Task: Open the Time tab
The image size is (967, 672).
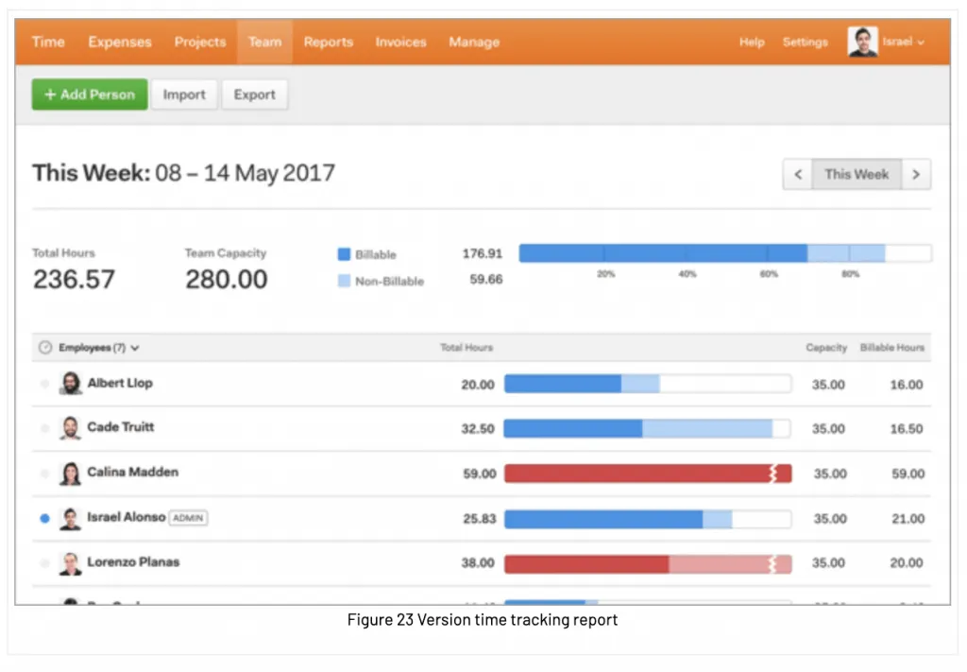Action: pyautogui.click(x=48, y=42)
